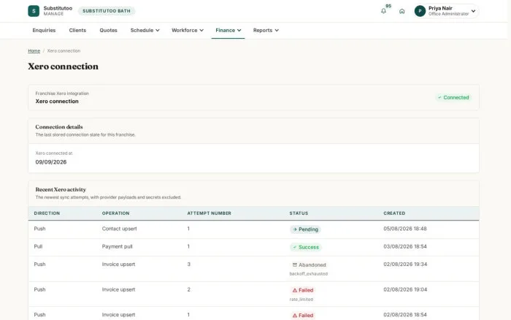Click the Abandoned status label
Image resolution: width=511 pixels, height=320 pixels.
[309, 265]
